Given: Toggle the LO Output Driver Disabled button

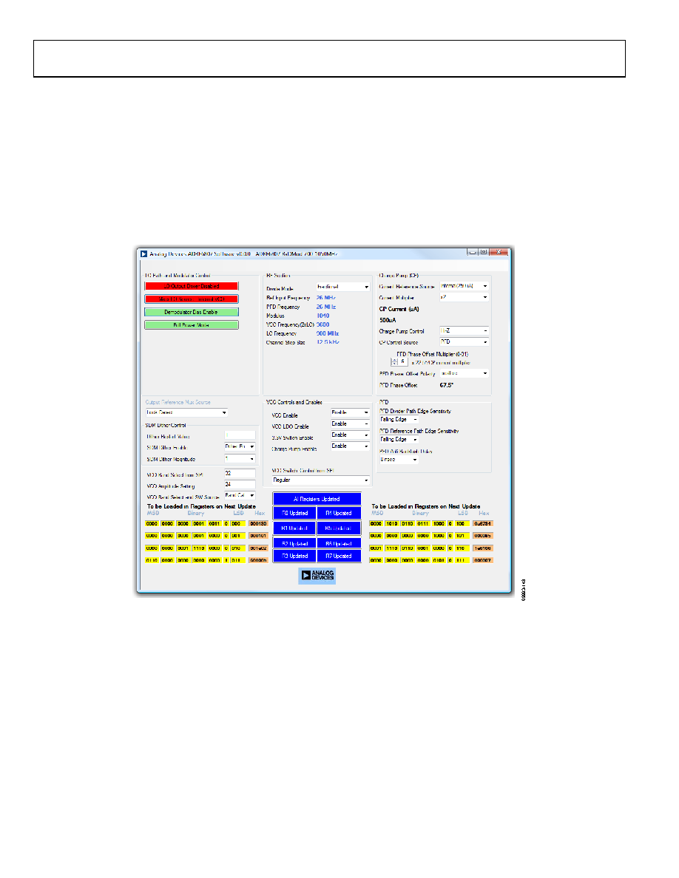Looking at the screenshot, I should 192,286.
